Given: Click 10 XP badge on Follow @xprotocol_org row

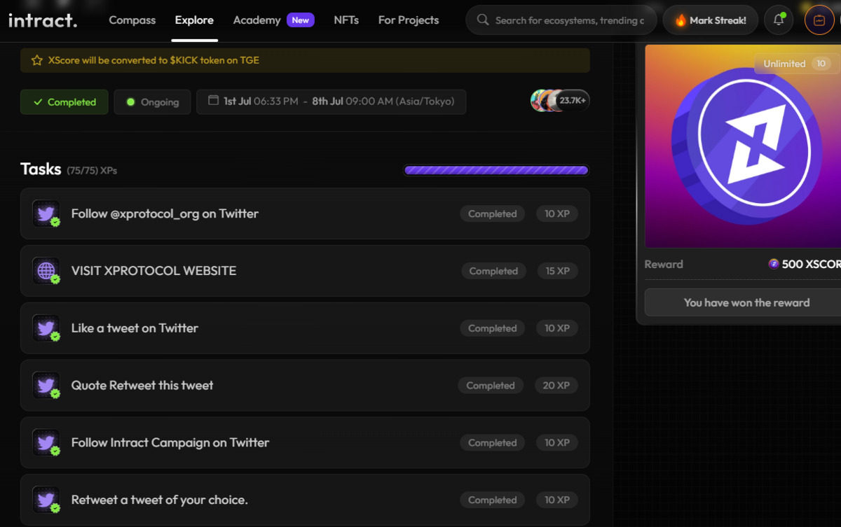Looking at the screenshot, I should (557, 213).
